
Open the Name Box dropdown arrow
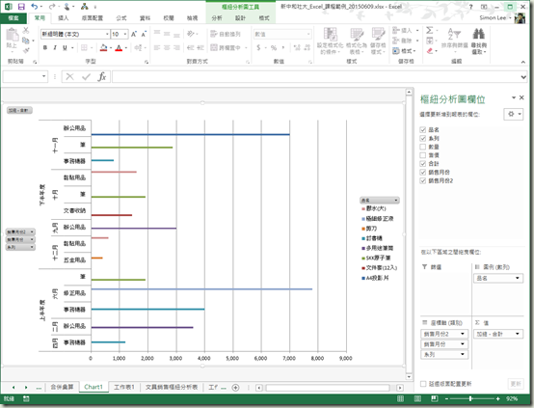pyautogui.click(x=44, y=76)
